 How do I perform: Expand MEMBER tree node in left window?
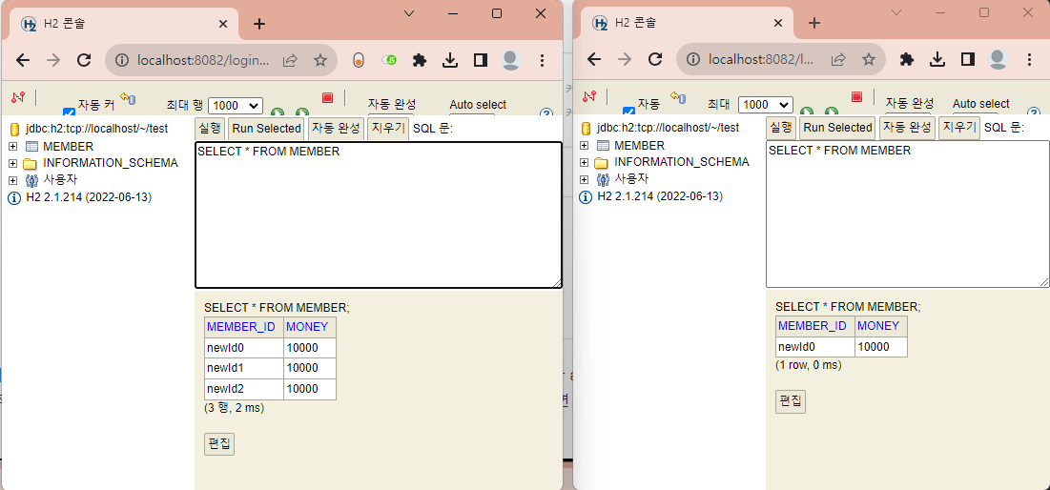point(12,146)
